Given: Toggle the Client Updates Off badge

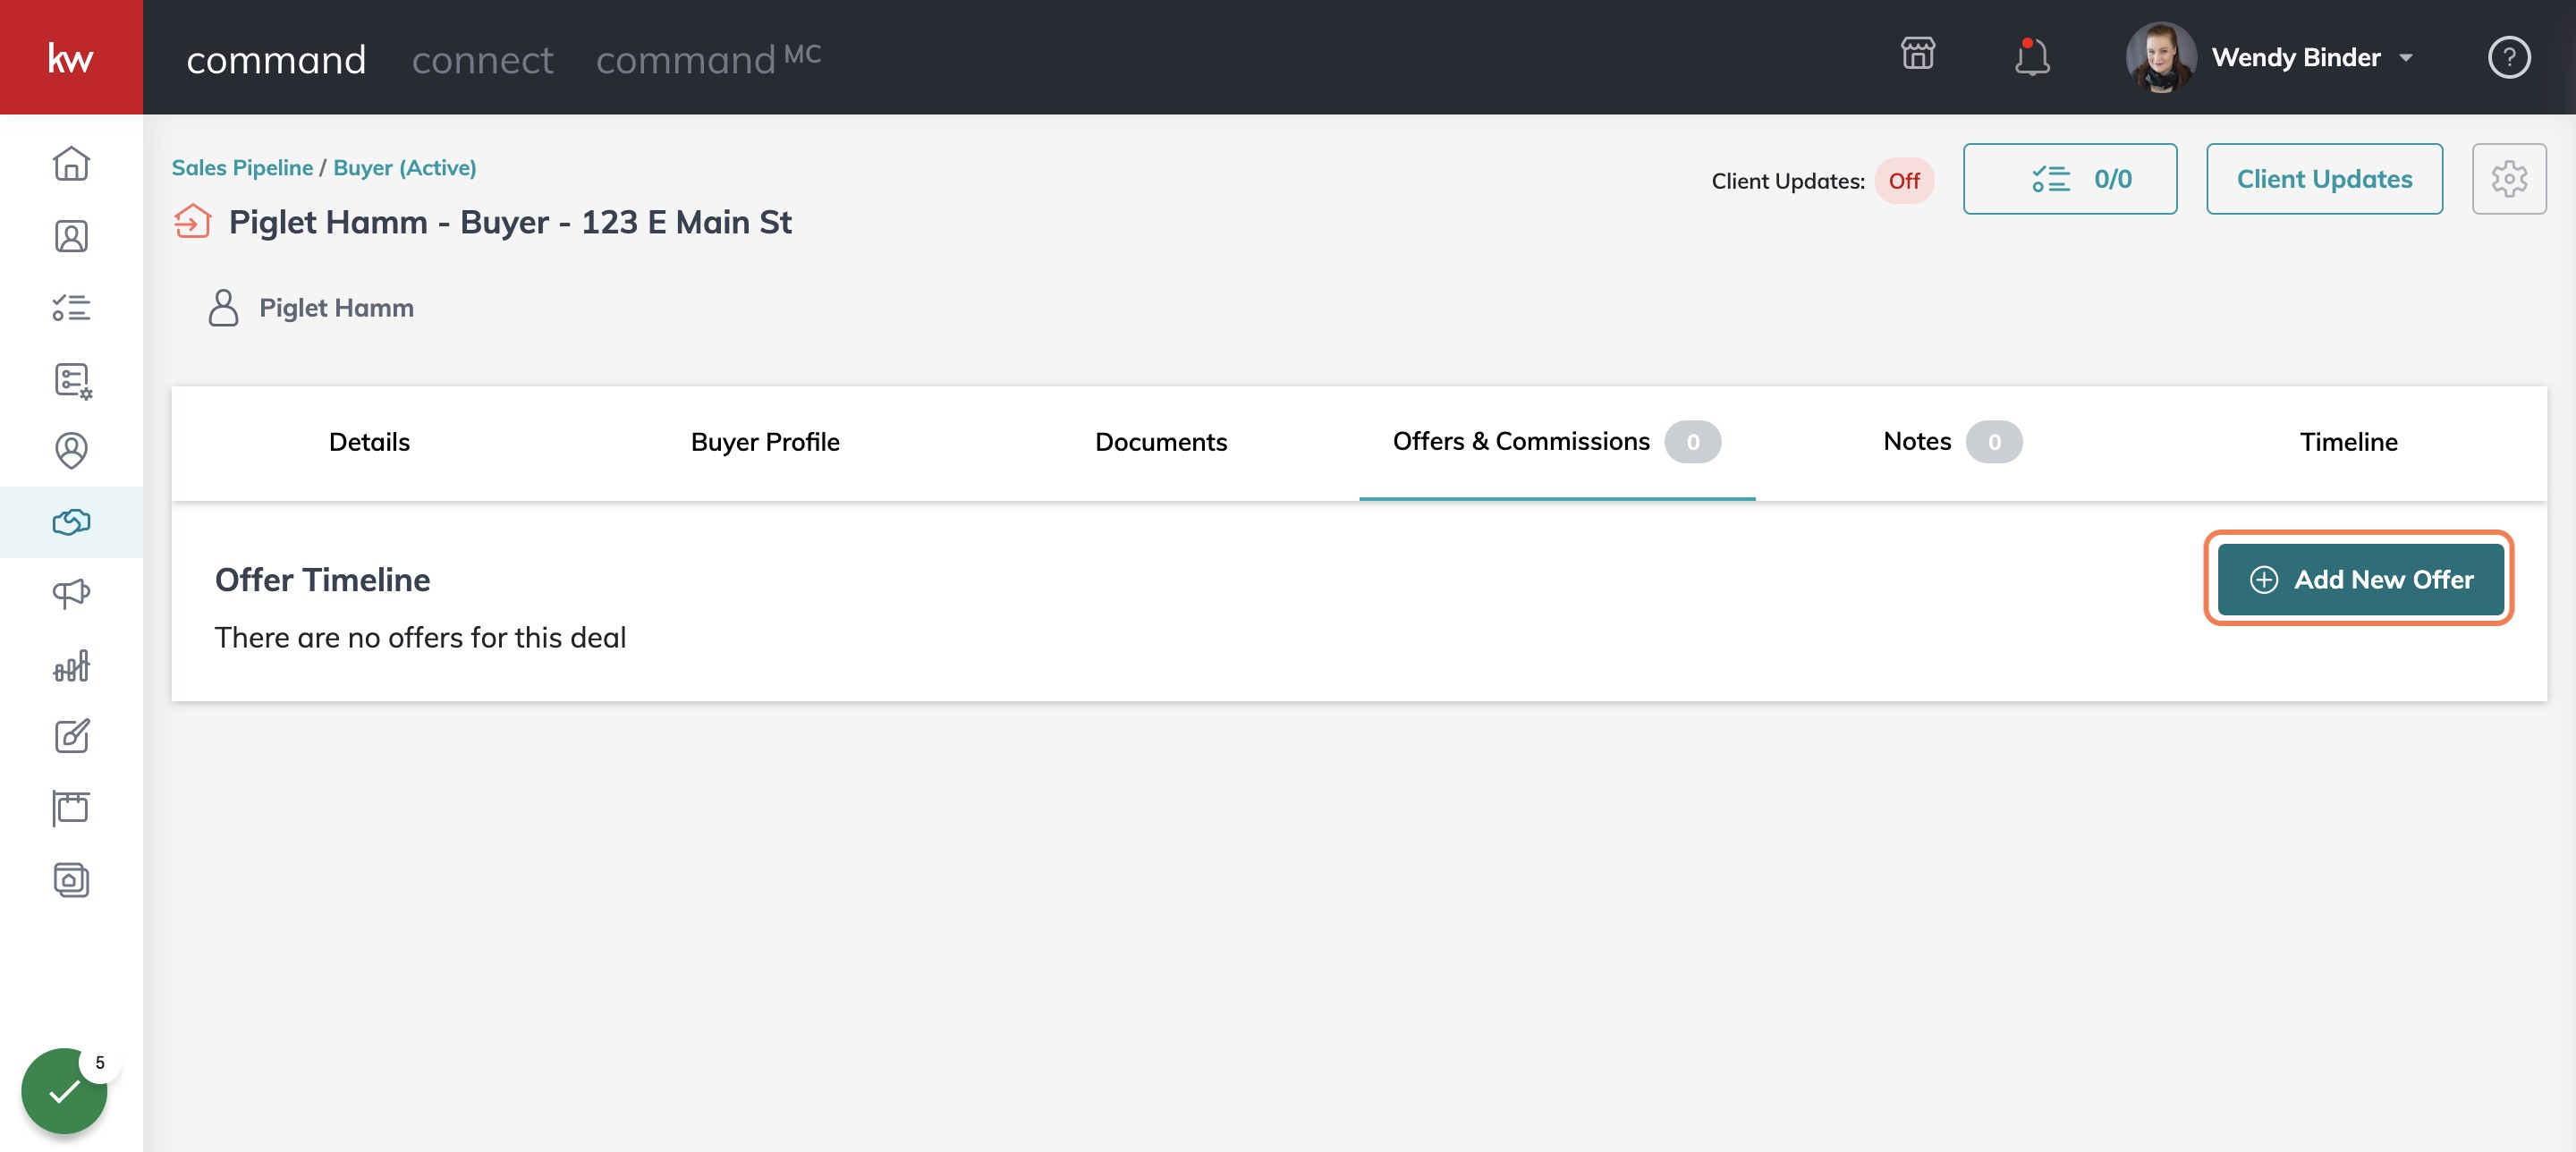Looking at the screenshot, I should click(1903, 181).
